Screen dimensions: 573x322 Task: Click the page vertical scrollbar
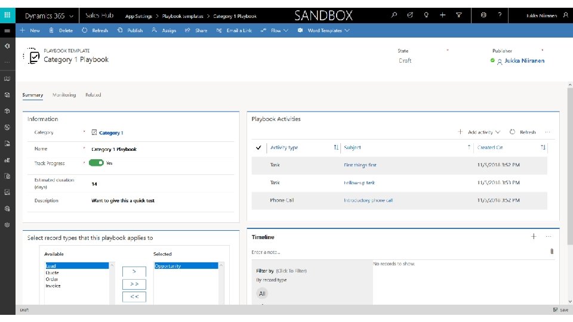(569, 166)
